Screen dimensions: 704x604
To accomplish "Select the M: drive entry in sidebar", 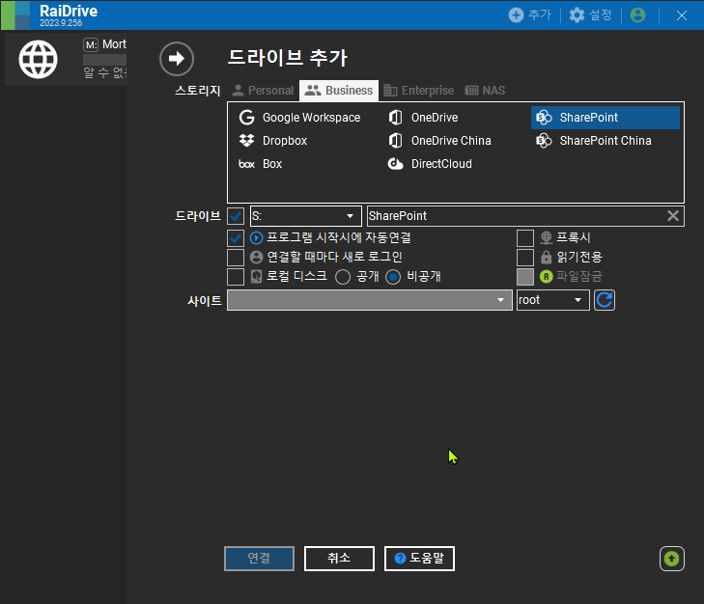I will (66, 58).
